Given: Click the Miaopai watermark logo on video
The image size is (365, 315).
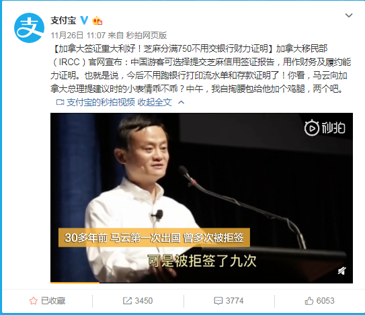Looking at the screenshot, I should click(x=325, y=128).
